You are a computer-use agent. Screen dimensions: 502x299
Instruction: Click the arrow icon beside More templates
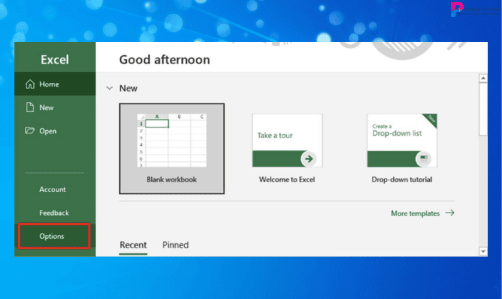450,213
